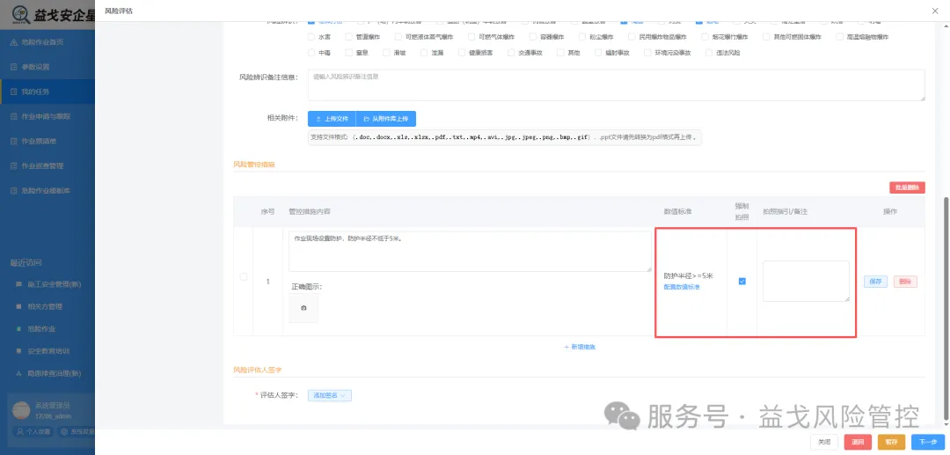
Task: Click the camera icon under 正确图示
Action: point(303,308)
